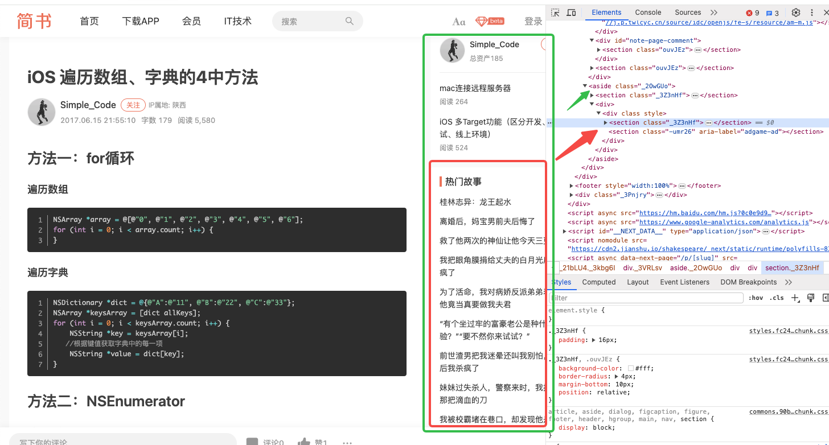Open the Computed styles tab
829x445 pixels.
pyautogui.click(x=599, y=282)
